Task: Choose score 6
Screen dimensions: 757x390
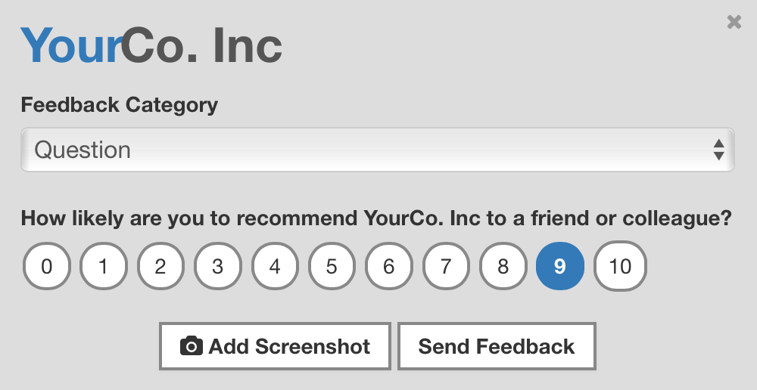Action: coord(389,266)
